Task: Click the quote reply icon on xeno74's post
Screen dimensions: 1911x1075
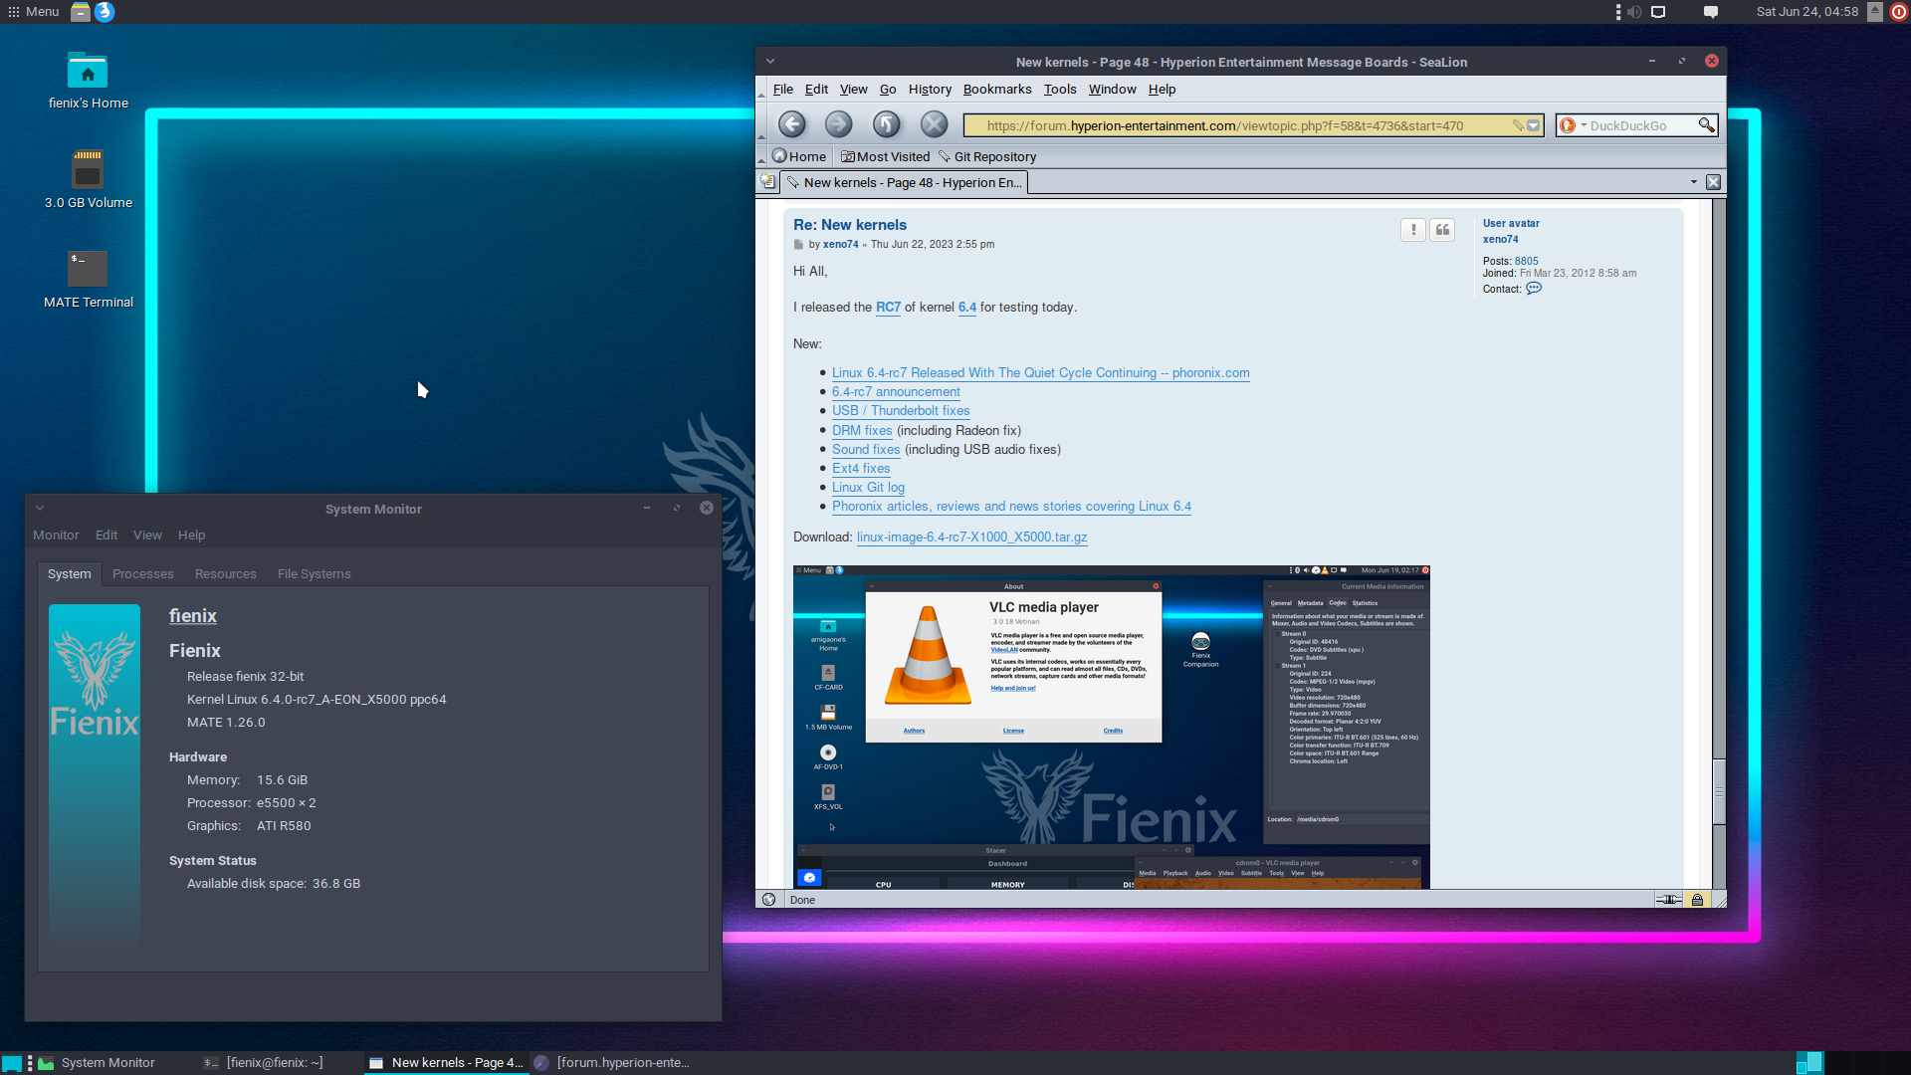Action: pos(1442,230)
